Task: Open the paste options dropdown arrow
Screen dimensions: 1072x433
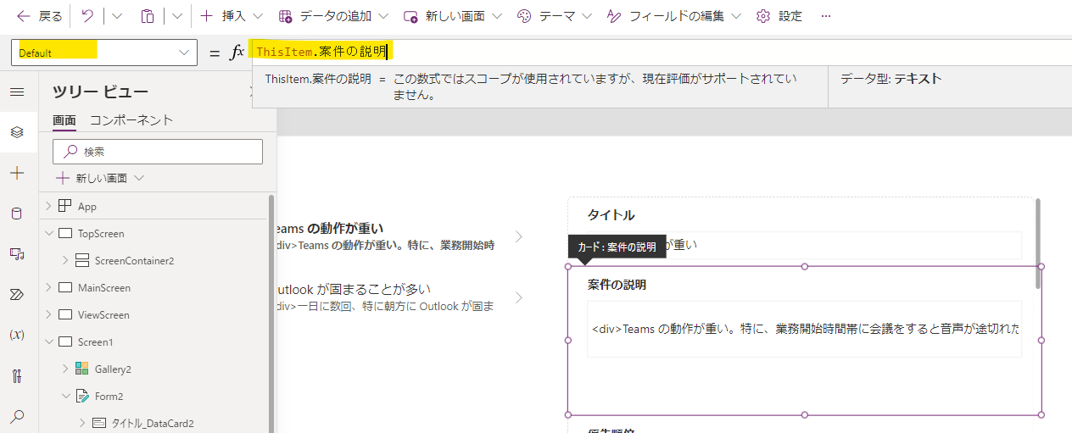Action: 176,16
